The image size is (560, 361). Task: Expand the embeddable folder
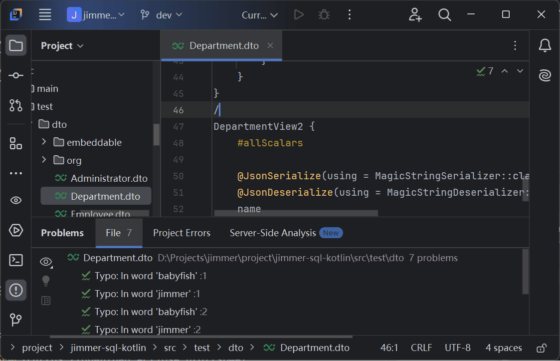44,142
